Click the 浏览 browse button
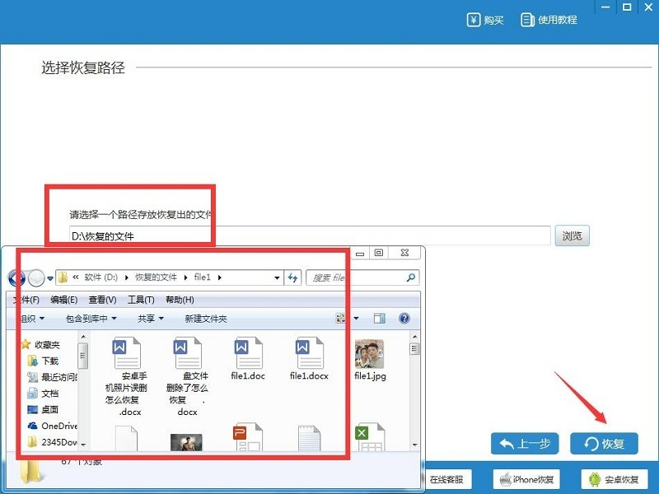 click(x=572, y=236)
